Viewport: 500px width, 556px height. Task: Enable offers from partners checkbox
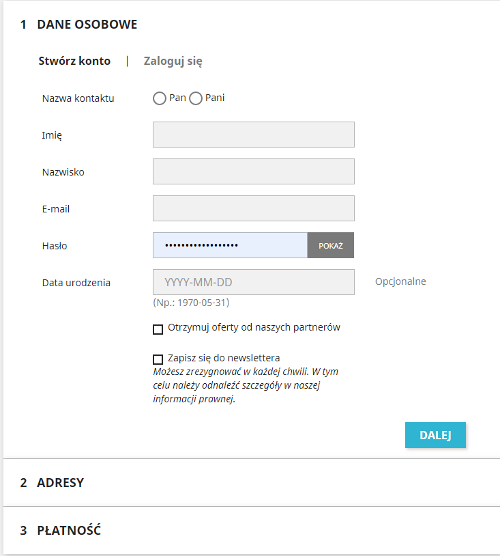click(x=158, y=329)
